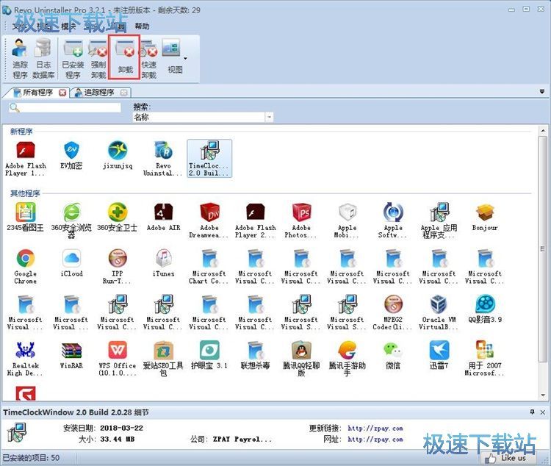Image resolution: width=551 pixels, height=466 pixels.
Task: Select 2345看图王 program
Action: point(25,218)
